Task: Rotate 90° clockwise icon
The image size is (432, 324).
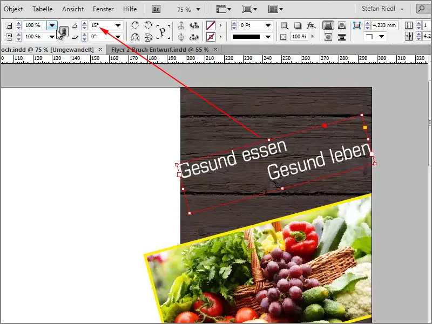Action: (x=135, y=25)
